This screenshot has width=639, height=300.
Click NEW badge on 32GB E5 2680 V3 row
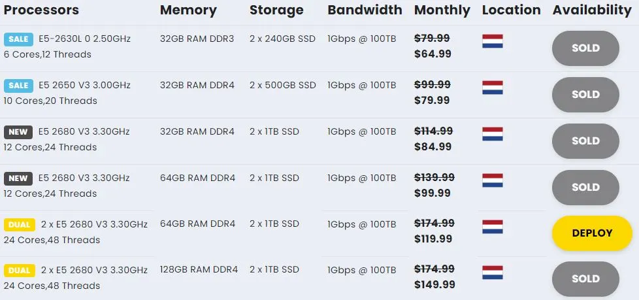[x=18, y=132]
